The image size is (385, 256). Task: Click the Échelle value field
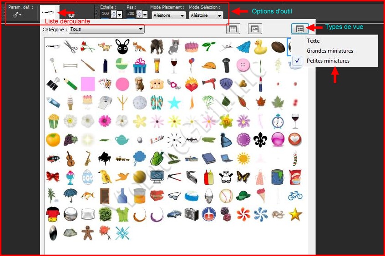[106, 15]
